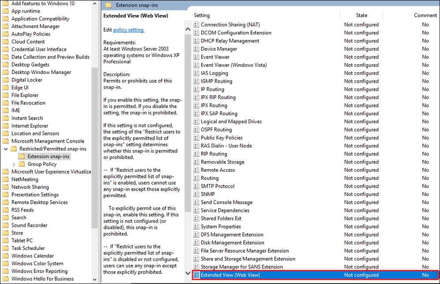Select the Shared Folders Ext setting
This screenshot has height=284, width=440.
point(221,218)
